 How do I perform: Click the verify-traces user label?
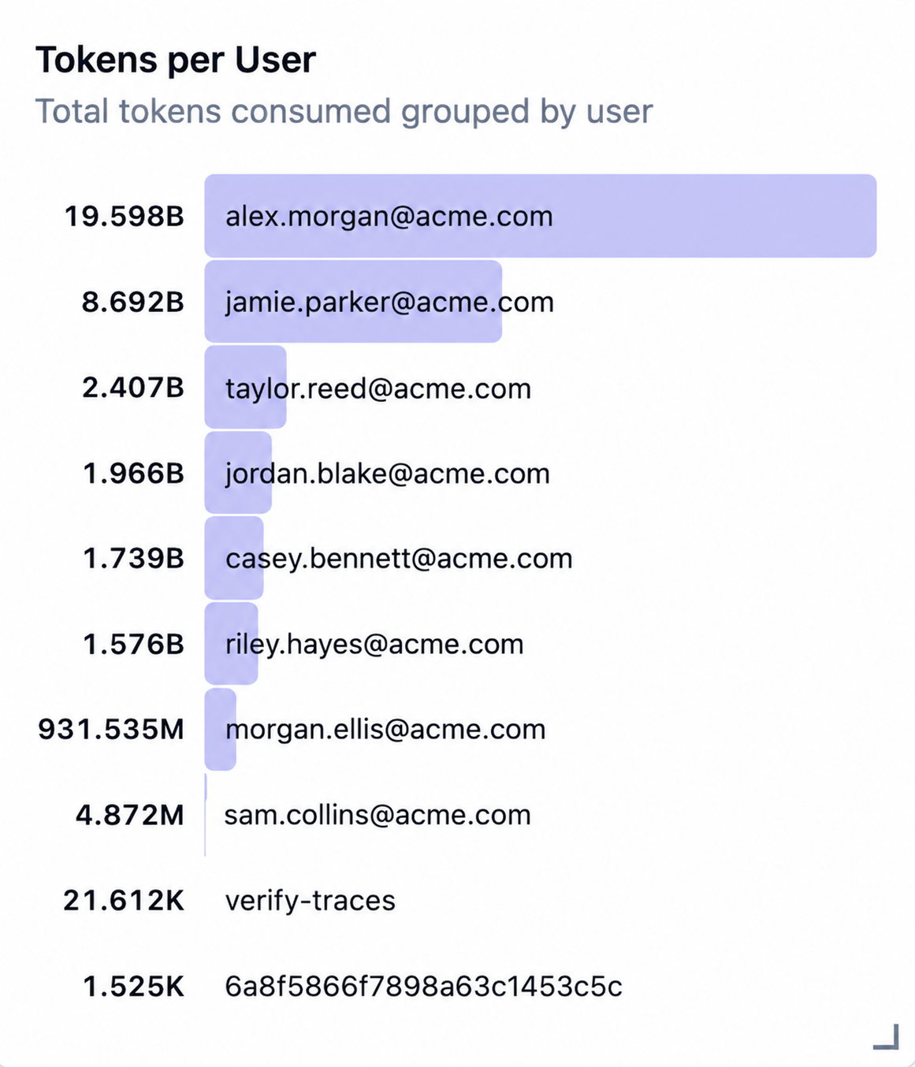[x=311, y=901]
